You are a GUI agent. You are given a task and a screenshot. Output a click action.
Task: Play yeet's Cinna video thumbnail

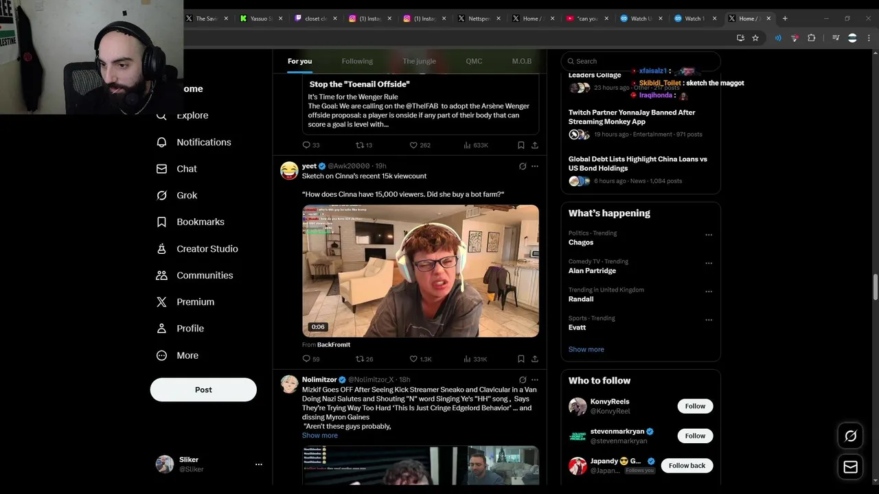(x=420, y=271)
